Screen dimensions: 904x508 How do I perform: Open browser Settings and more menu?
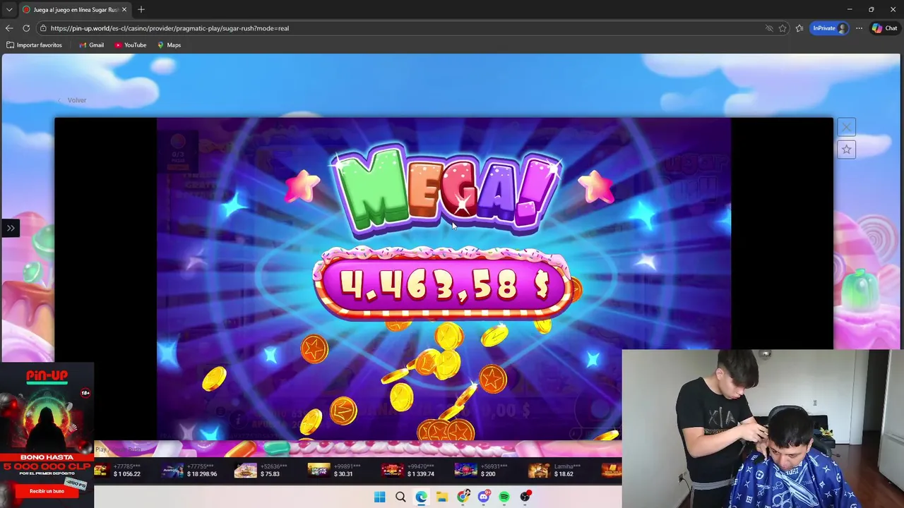click(x=859, y=28)
